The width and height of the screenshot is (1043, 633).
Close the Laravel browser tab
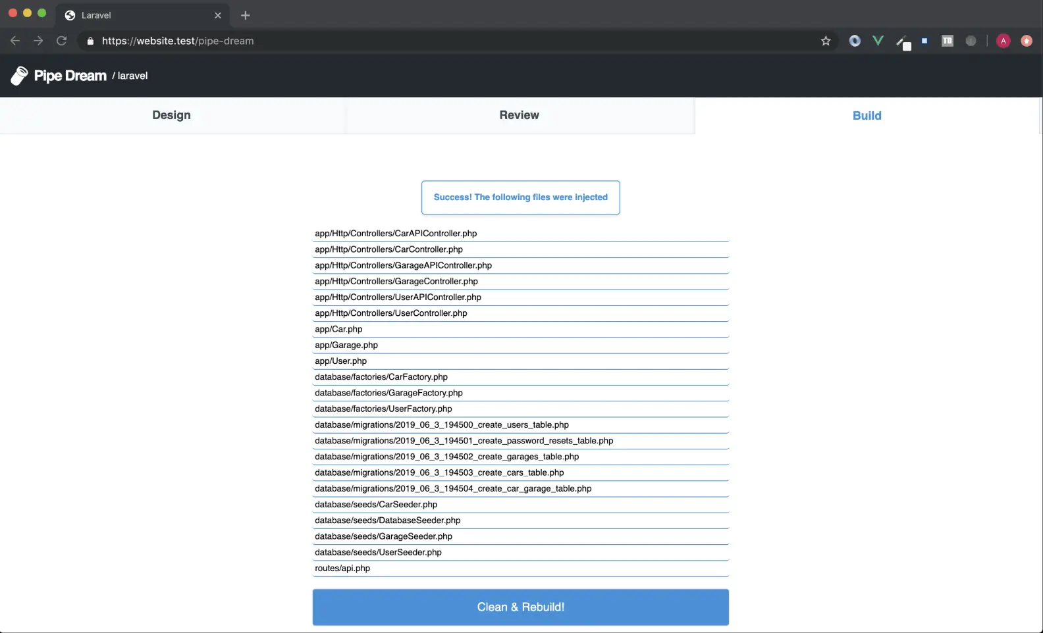[x=218, y=15]
